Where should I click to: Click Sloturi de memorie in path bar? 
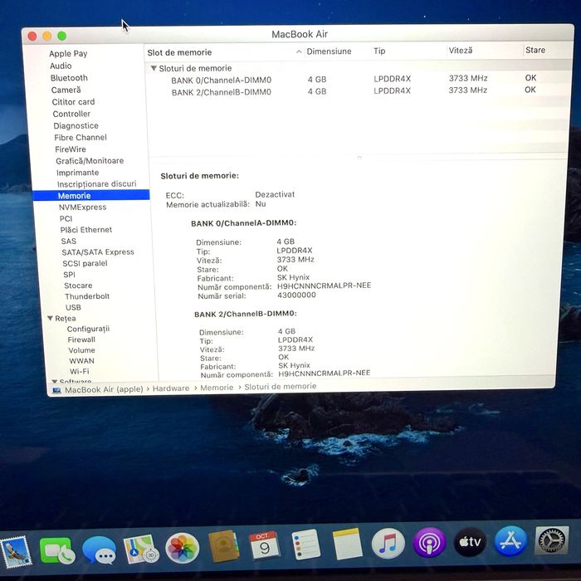coord(281,387)
